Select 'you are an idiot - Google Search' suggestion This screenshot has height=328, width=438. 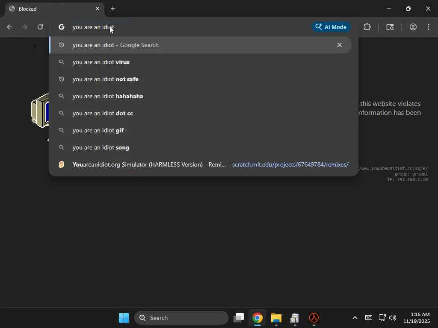point(200,45)
